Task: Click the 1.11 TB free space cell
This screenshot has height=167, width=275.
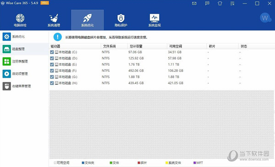Action: pyautogui.click(x=173, y=65)
